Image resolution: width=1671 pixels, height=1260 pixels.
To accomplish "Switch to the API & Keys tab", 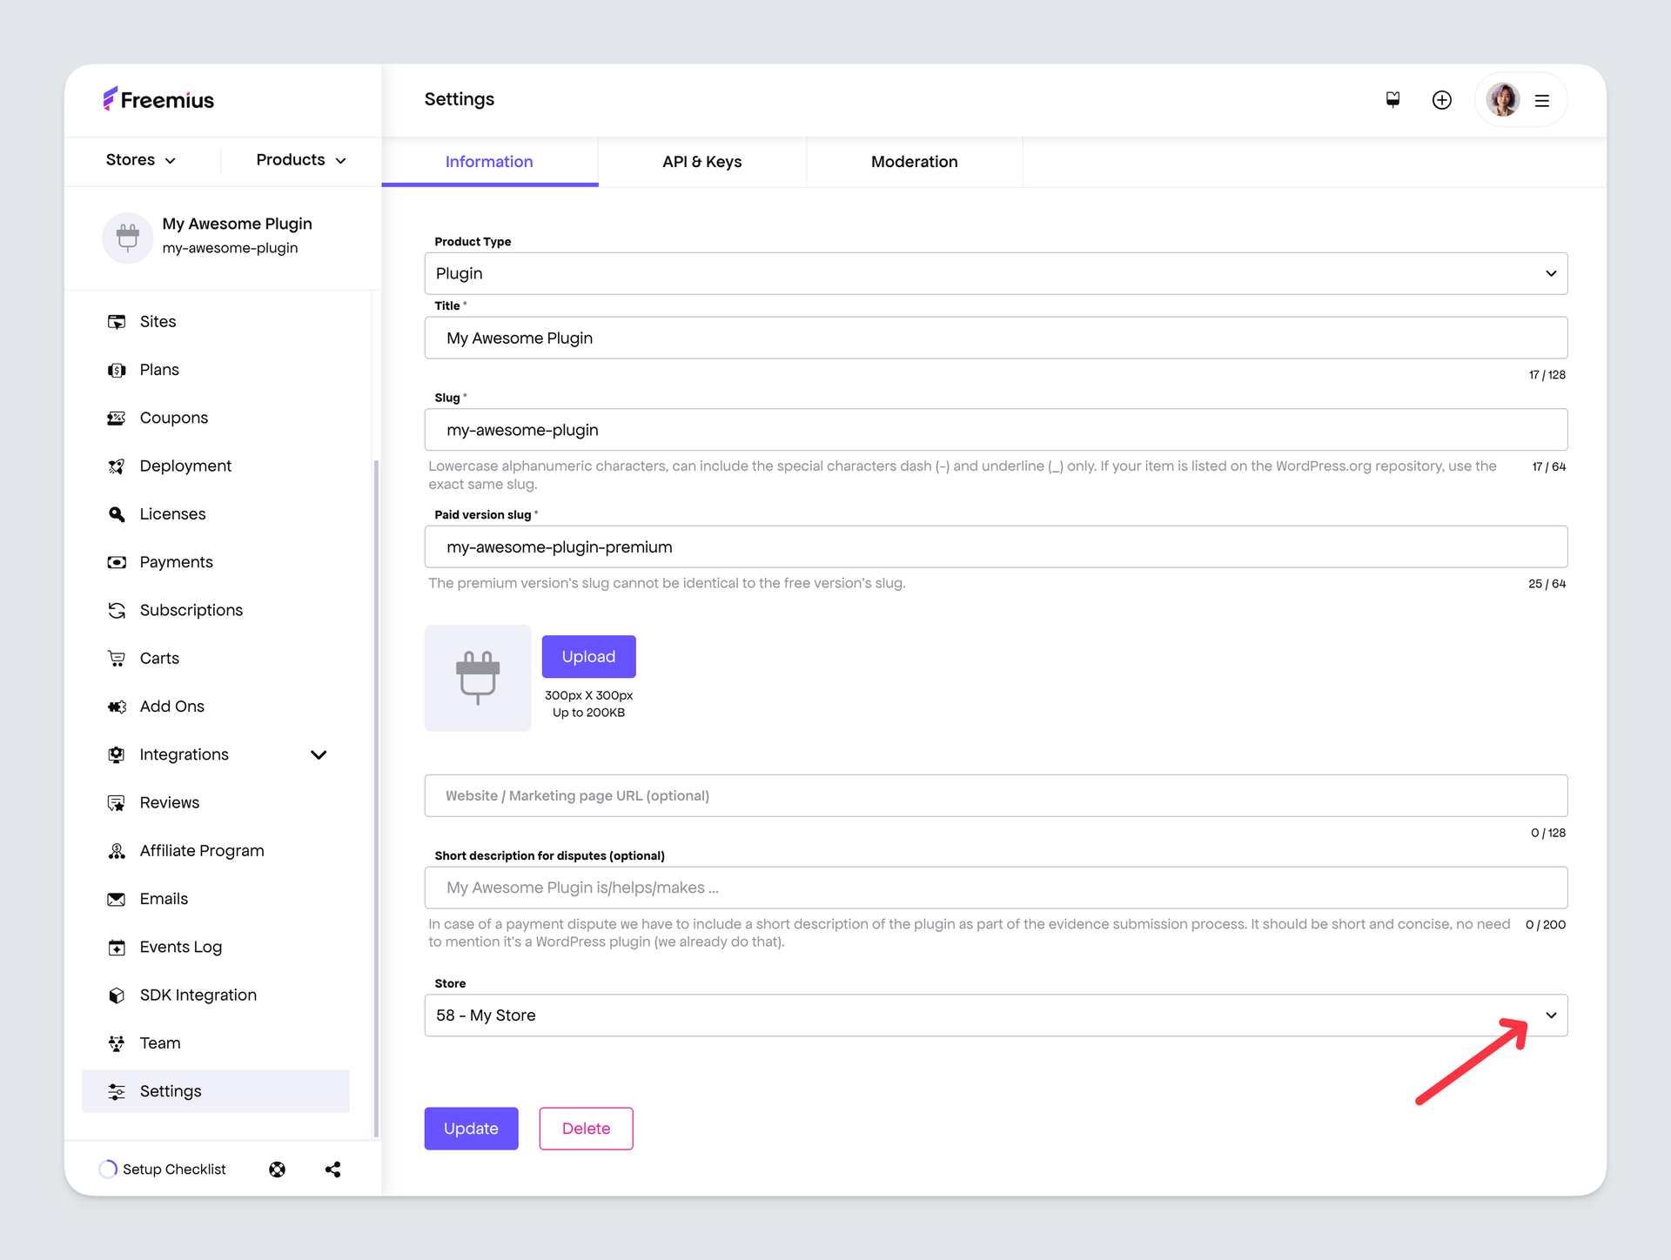I will [x=701, y=161].
